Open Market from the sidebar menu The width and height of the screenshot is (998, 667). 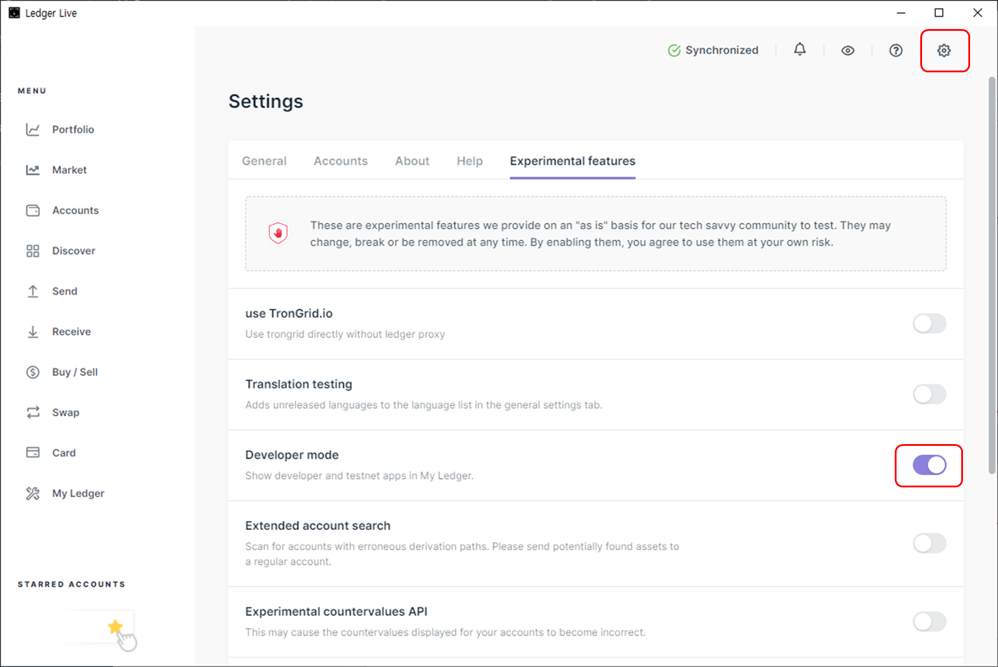69,170
